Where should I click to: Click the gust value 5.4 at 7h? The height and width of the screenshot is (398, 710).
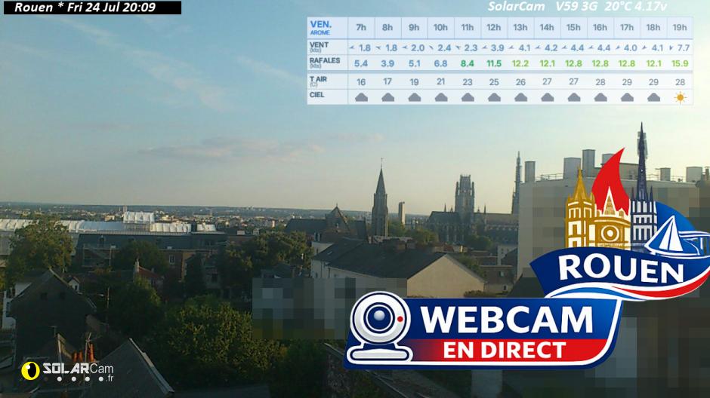(x=361, y=63)
